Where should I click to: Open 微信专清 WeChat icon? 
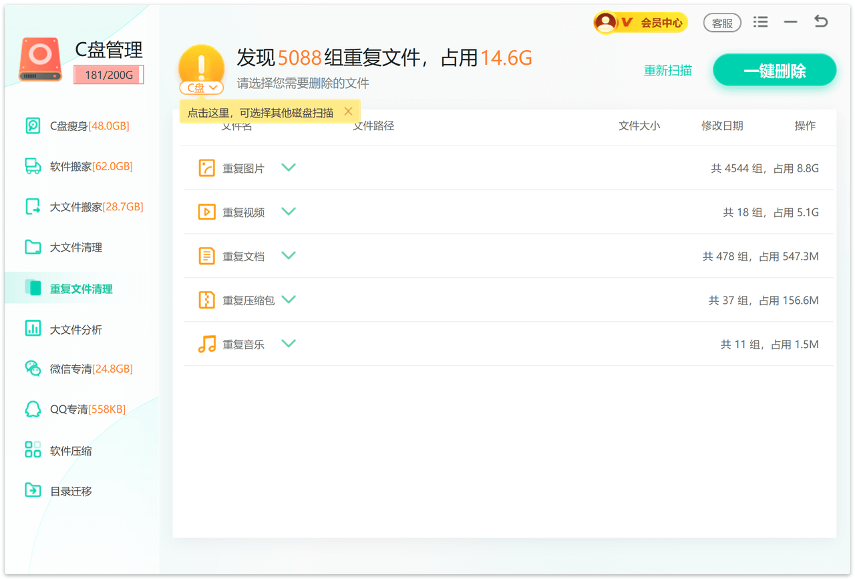[x=33, y=369]
